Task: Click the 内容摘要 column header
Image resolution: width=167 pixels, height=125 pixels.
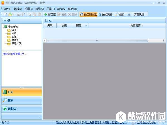Action: coord(127,26)
